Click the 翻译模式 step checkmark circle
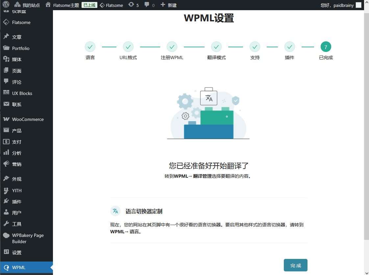369x275 pixels. (x=216, y=47)
